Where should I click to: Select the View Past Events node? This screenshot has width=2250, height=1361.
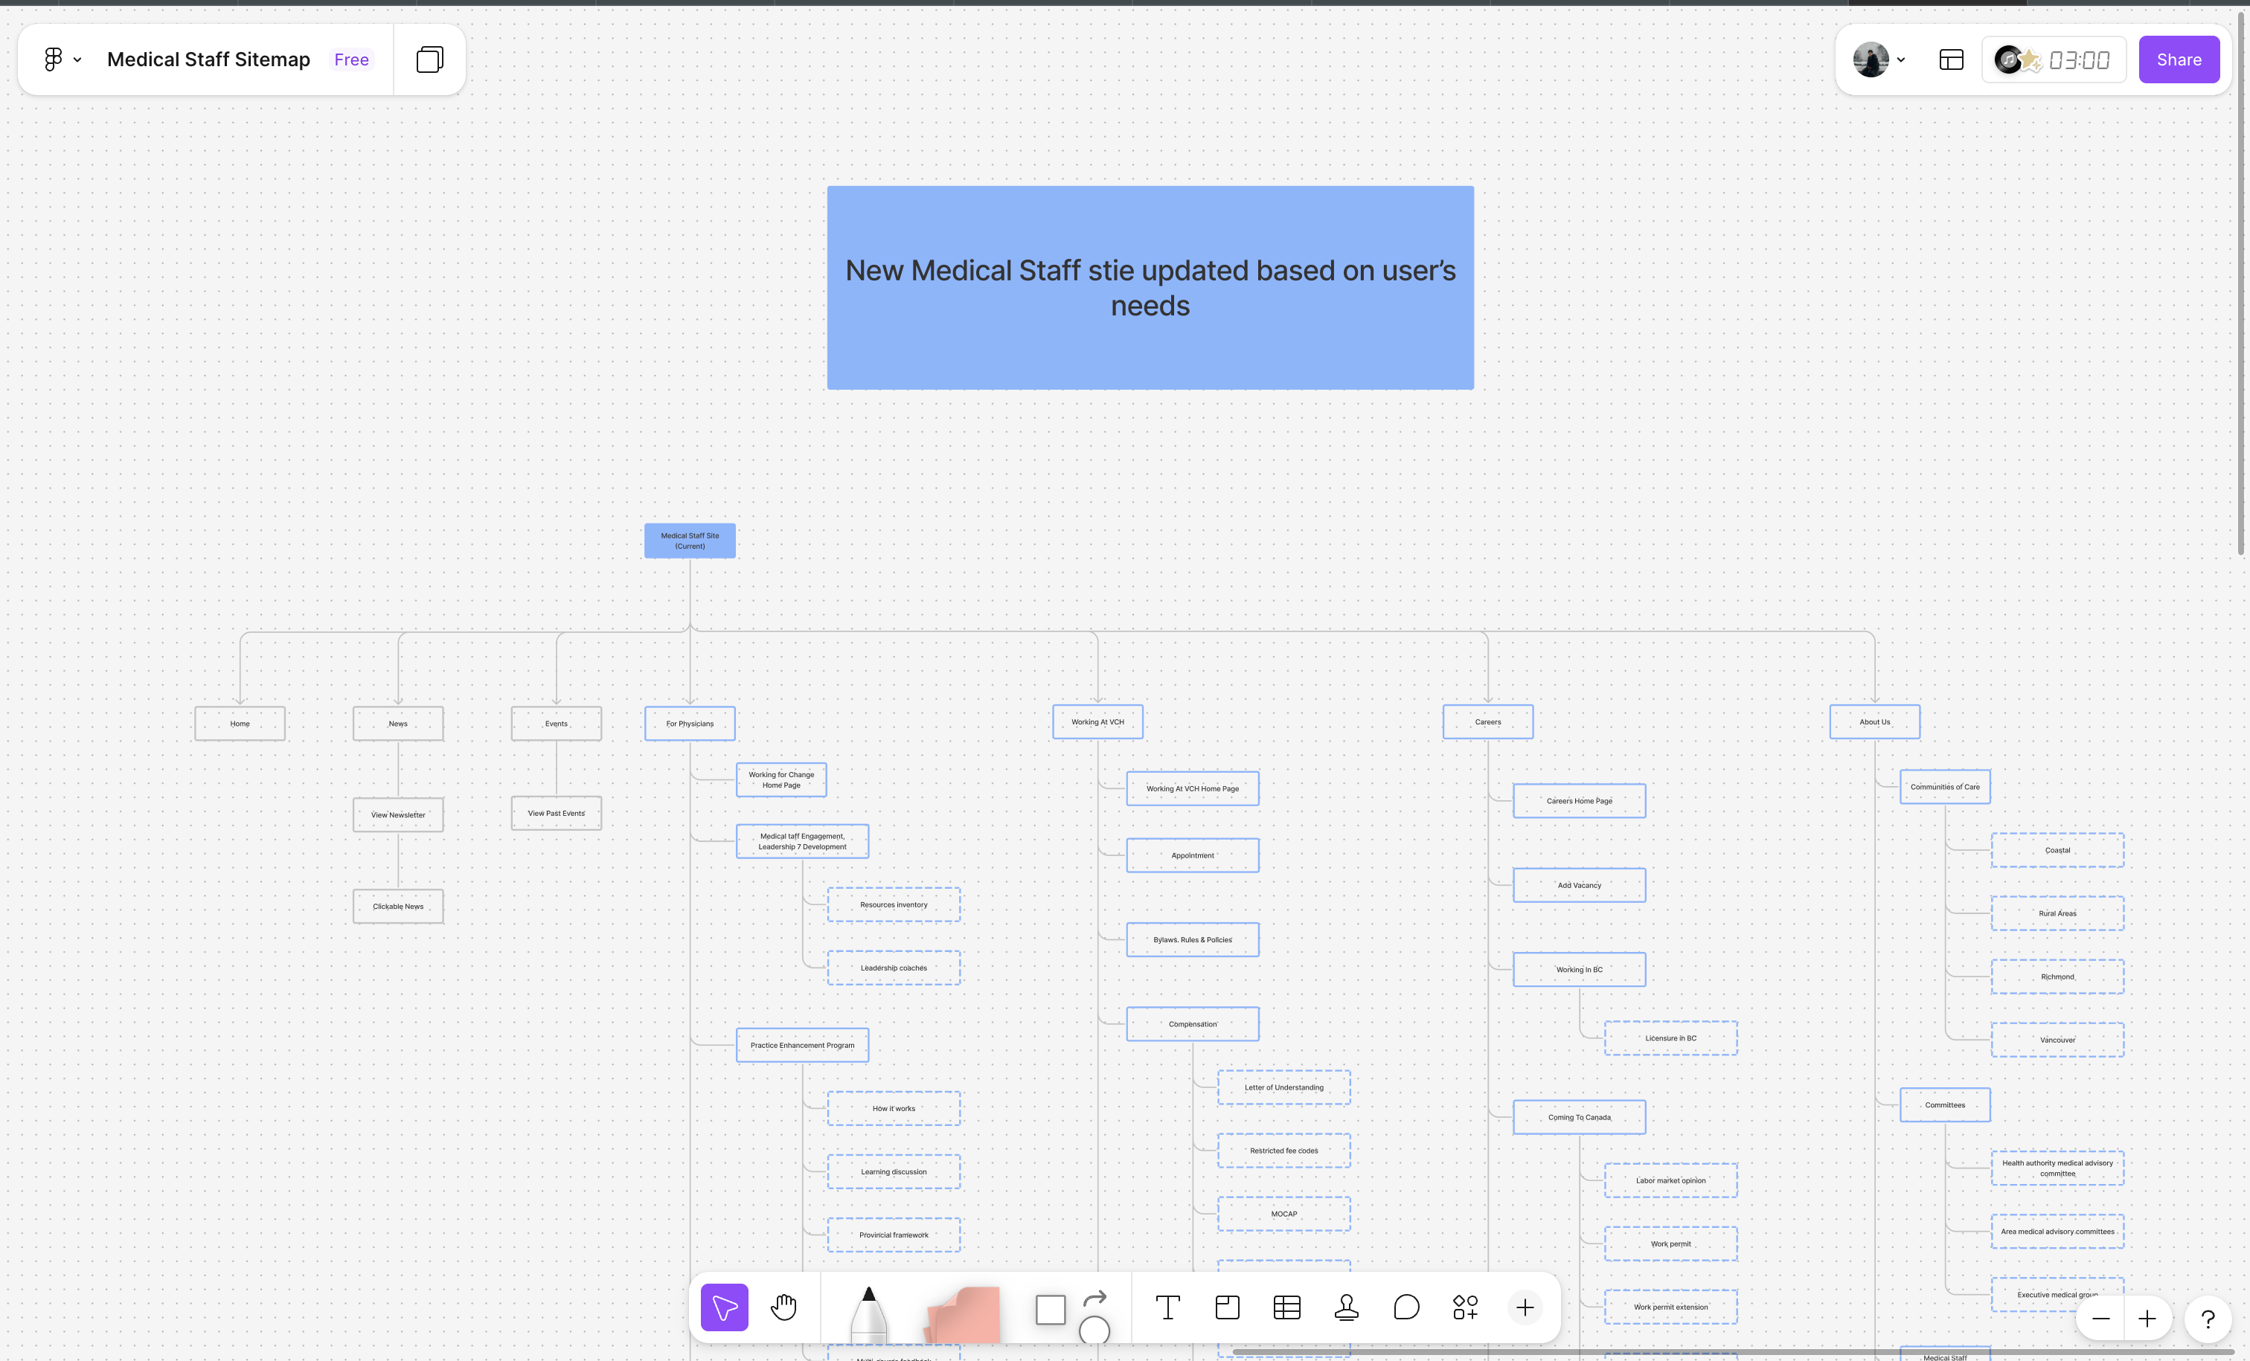tap(556, 812)
